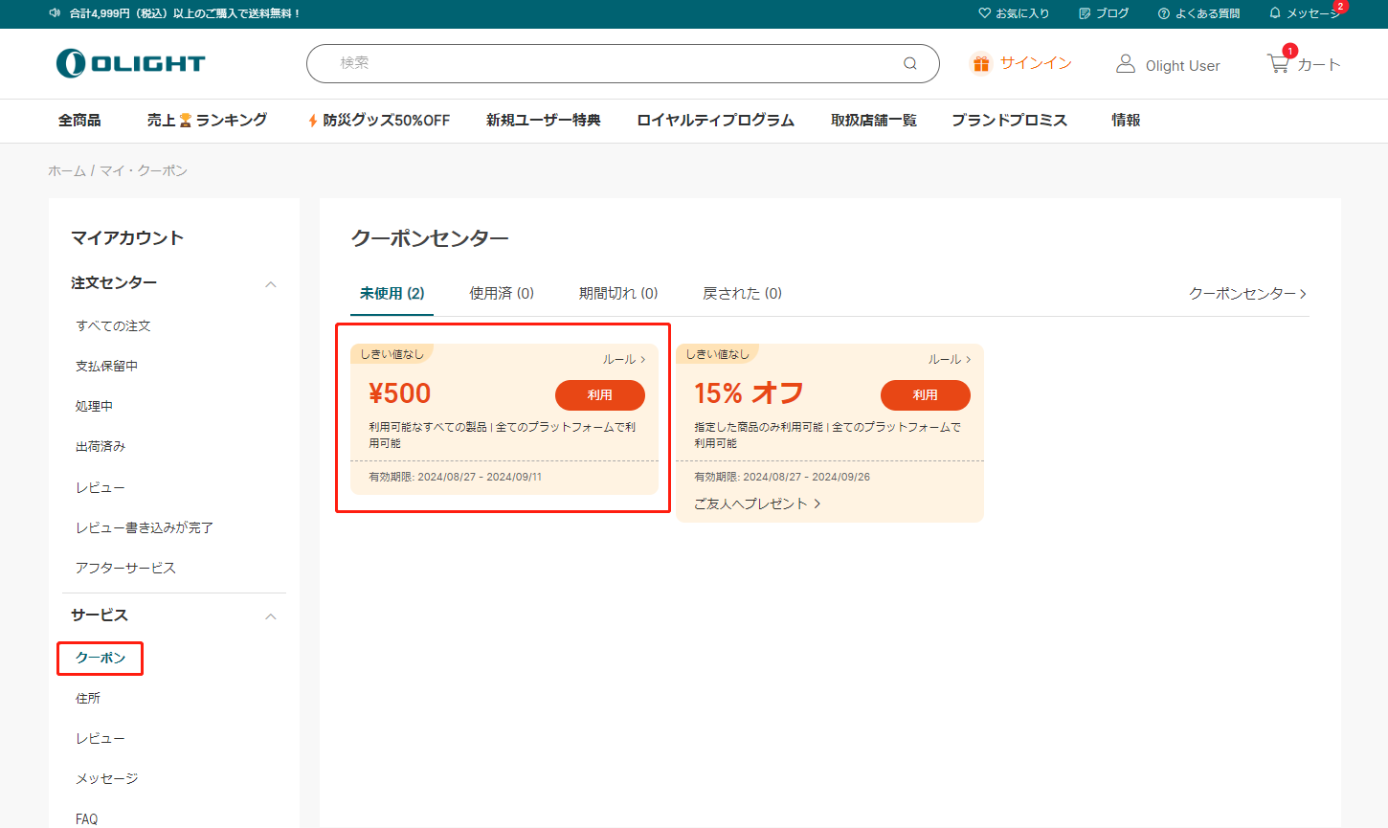
Task: Collapse the サービス section
Action: pos(271,616)
